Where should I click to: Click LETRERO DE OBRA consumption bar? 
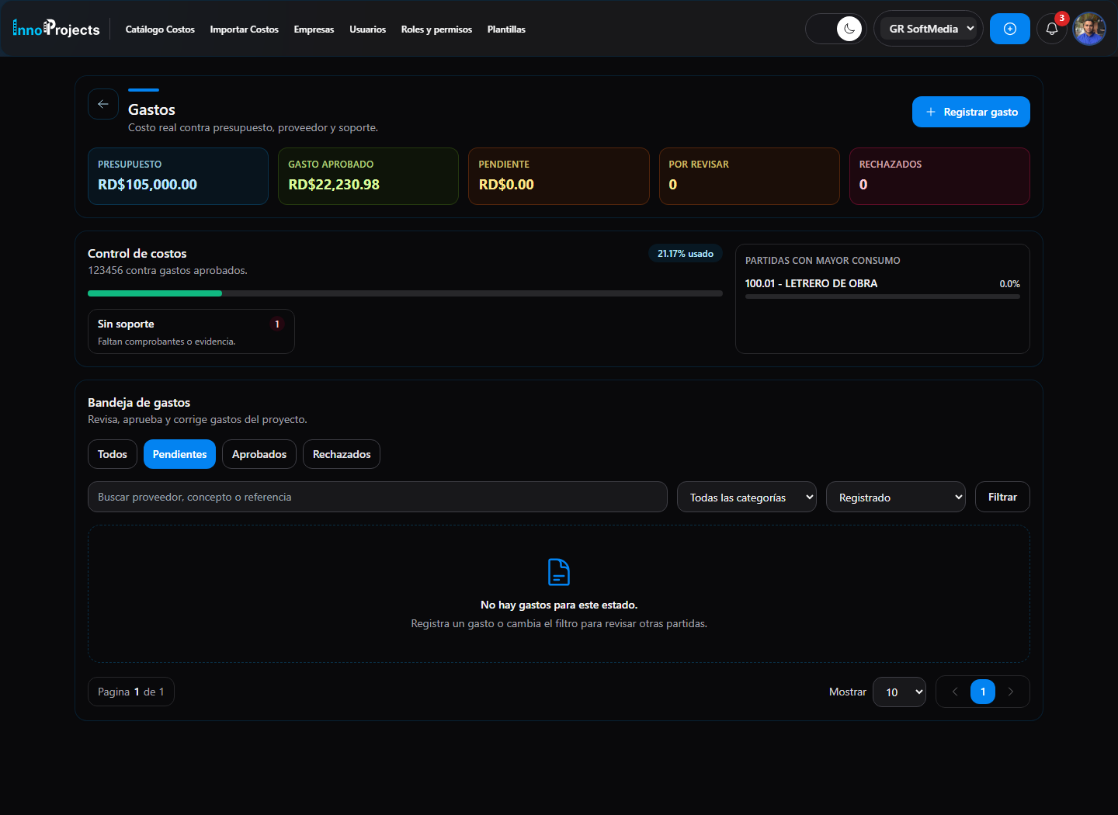pos(883,297)
